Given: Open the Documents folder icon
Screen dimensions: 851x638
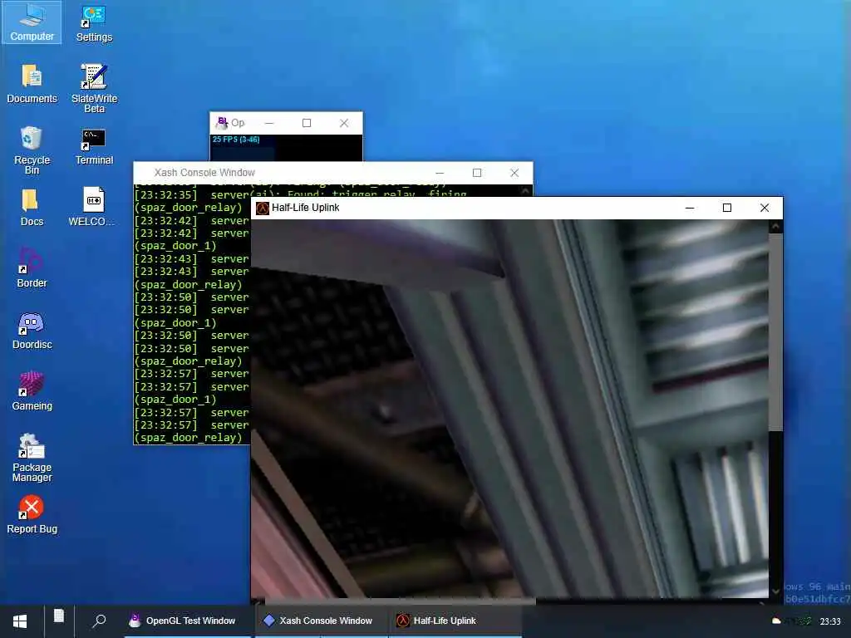Looking at the screenshot, I should click(x=32, y=84).
